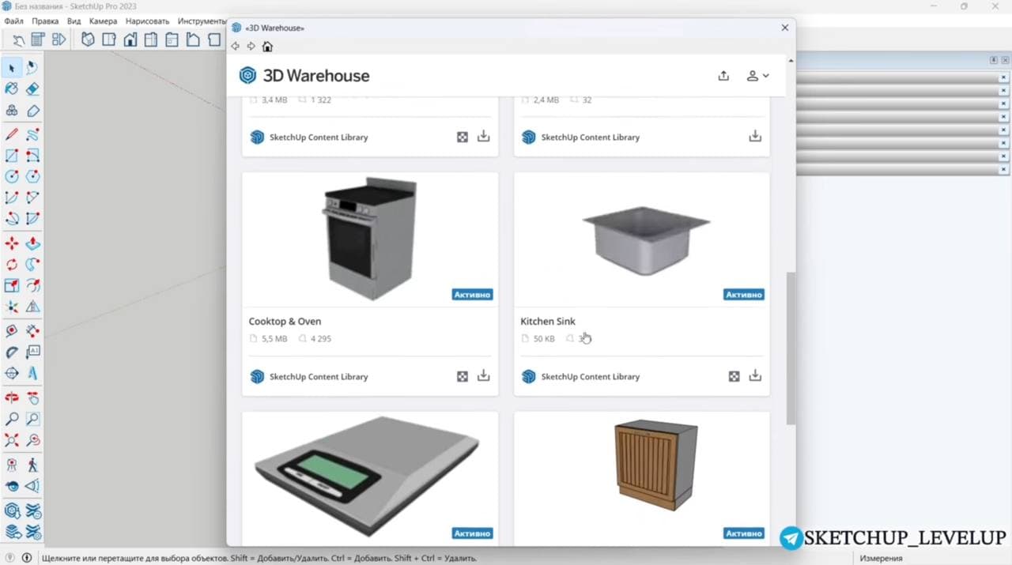Select the Zoom magnifier tool
This screenshot has width=1012, height=565.
pos(12,419)
